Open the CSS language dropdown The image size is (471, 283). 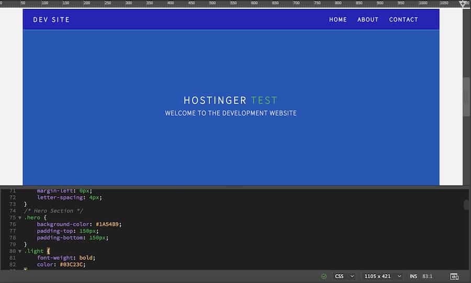point(344,276)
